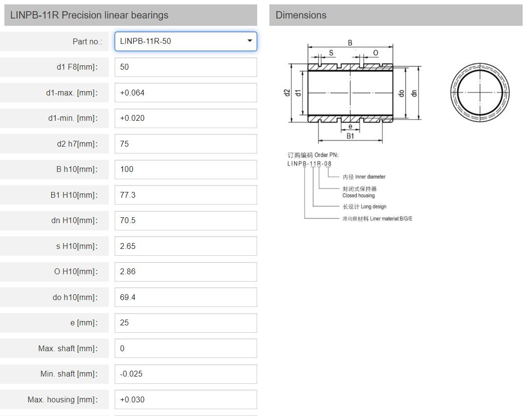
Task: Click the d2 h7 field showing 75
Action: click(x=185, y=144)
